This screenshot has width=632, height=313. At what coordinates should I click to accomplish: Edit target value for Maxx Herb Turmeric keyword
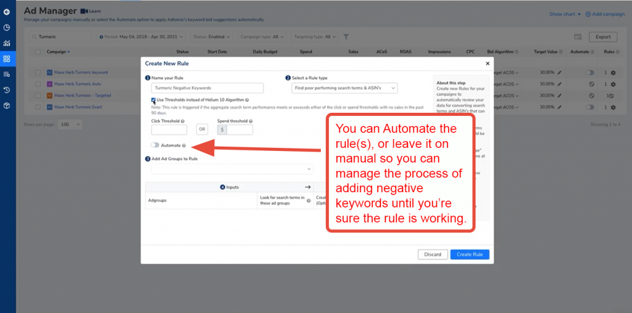559,73
